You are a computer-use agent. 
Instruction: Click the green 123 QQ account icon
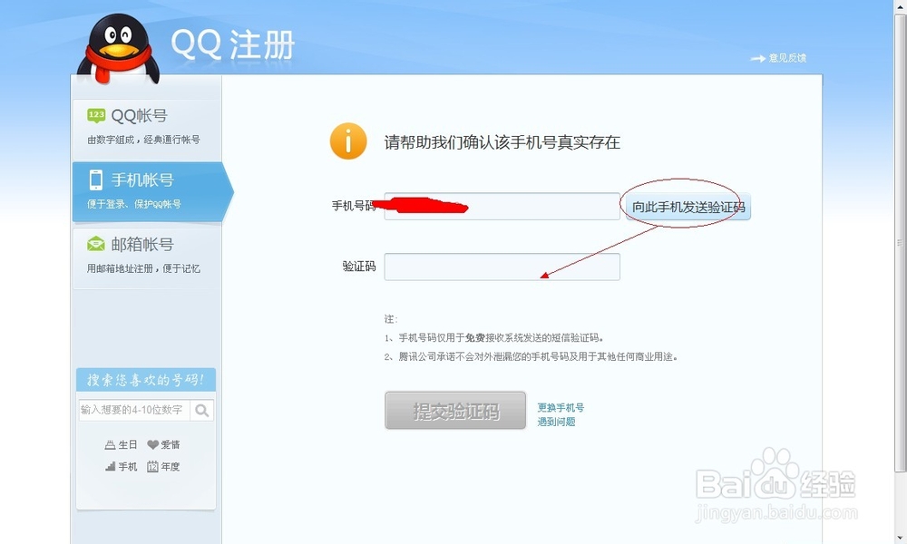96,115
